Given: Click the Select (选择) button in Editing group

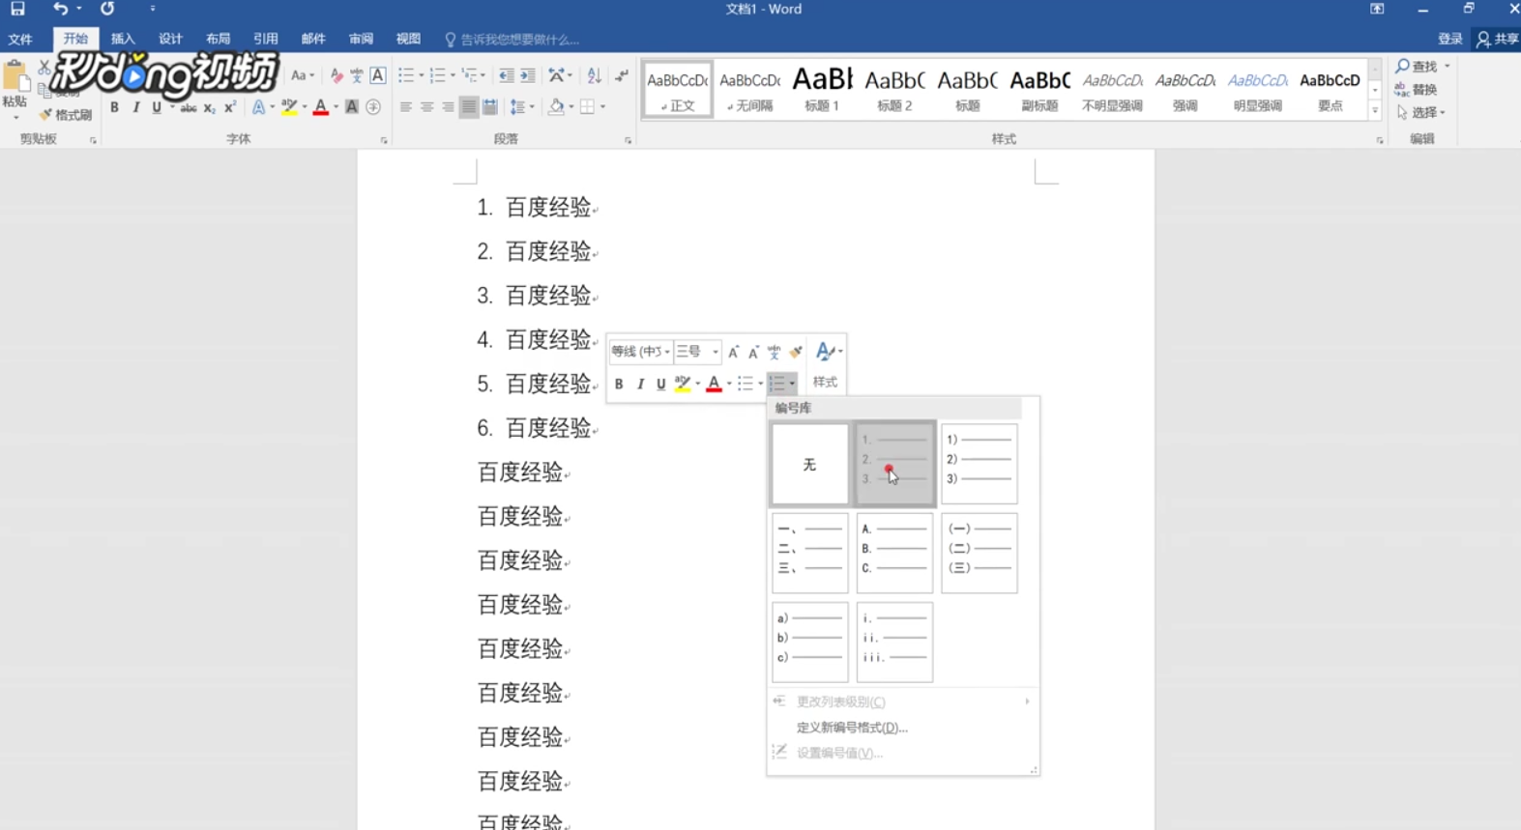Looking at the screenshot, I should pos(1421,112).
